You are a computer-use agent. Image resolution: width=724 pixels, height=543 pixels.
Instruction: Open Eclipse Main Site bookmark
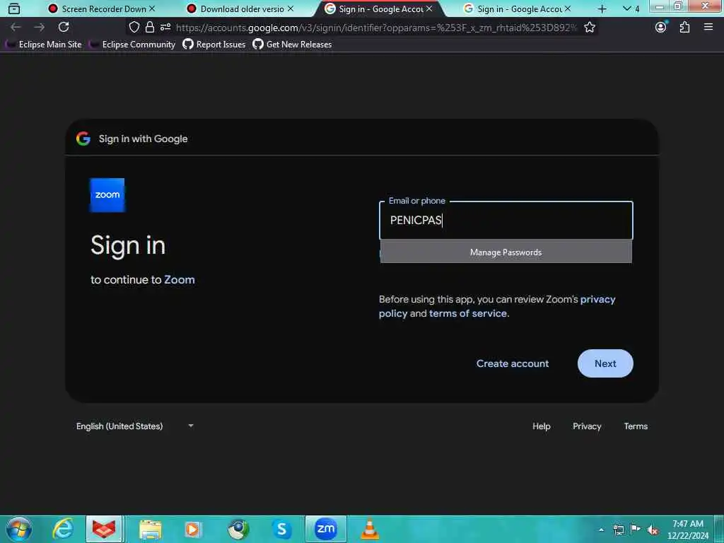(x=45, y=45)
